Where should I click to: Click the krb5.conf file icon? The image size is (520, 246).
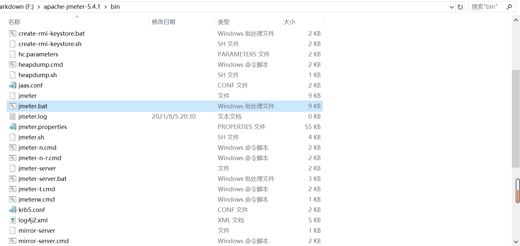pyautogui.click(x=13, y=210)
